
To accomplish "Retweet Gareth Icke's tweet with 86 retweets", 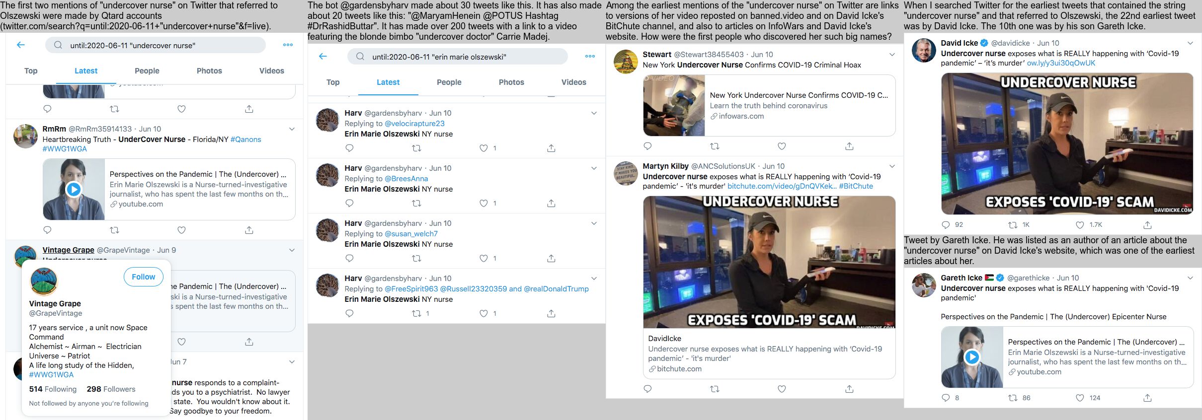I will pos(1013,398).
